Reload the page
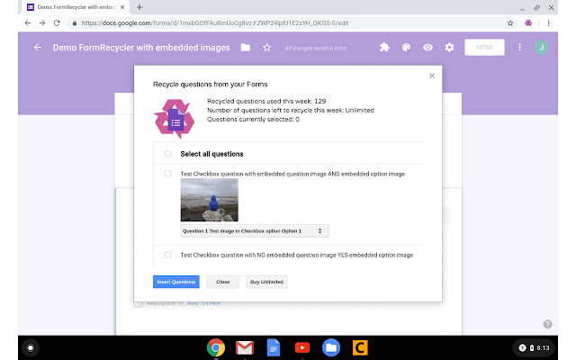Viewport: 576px width, 360px height. (x=57, y=22)
